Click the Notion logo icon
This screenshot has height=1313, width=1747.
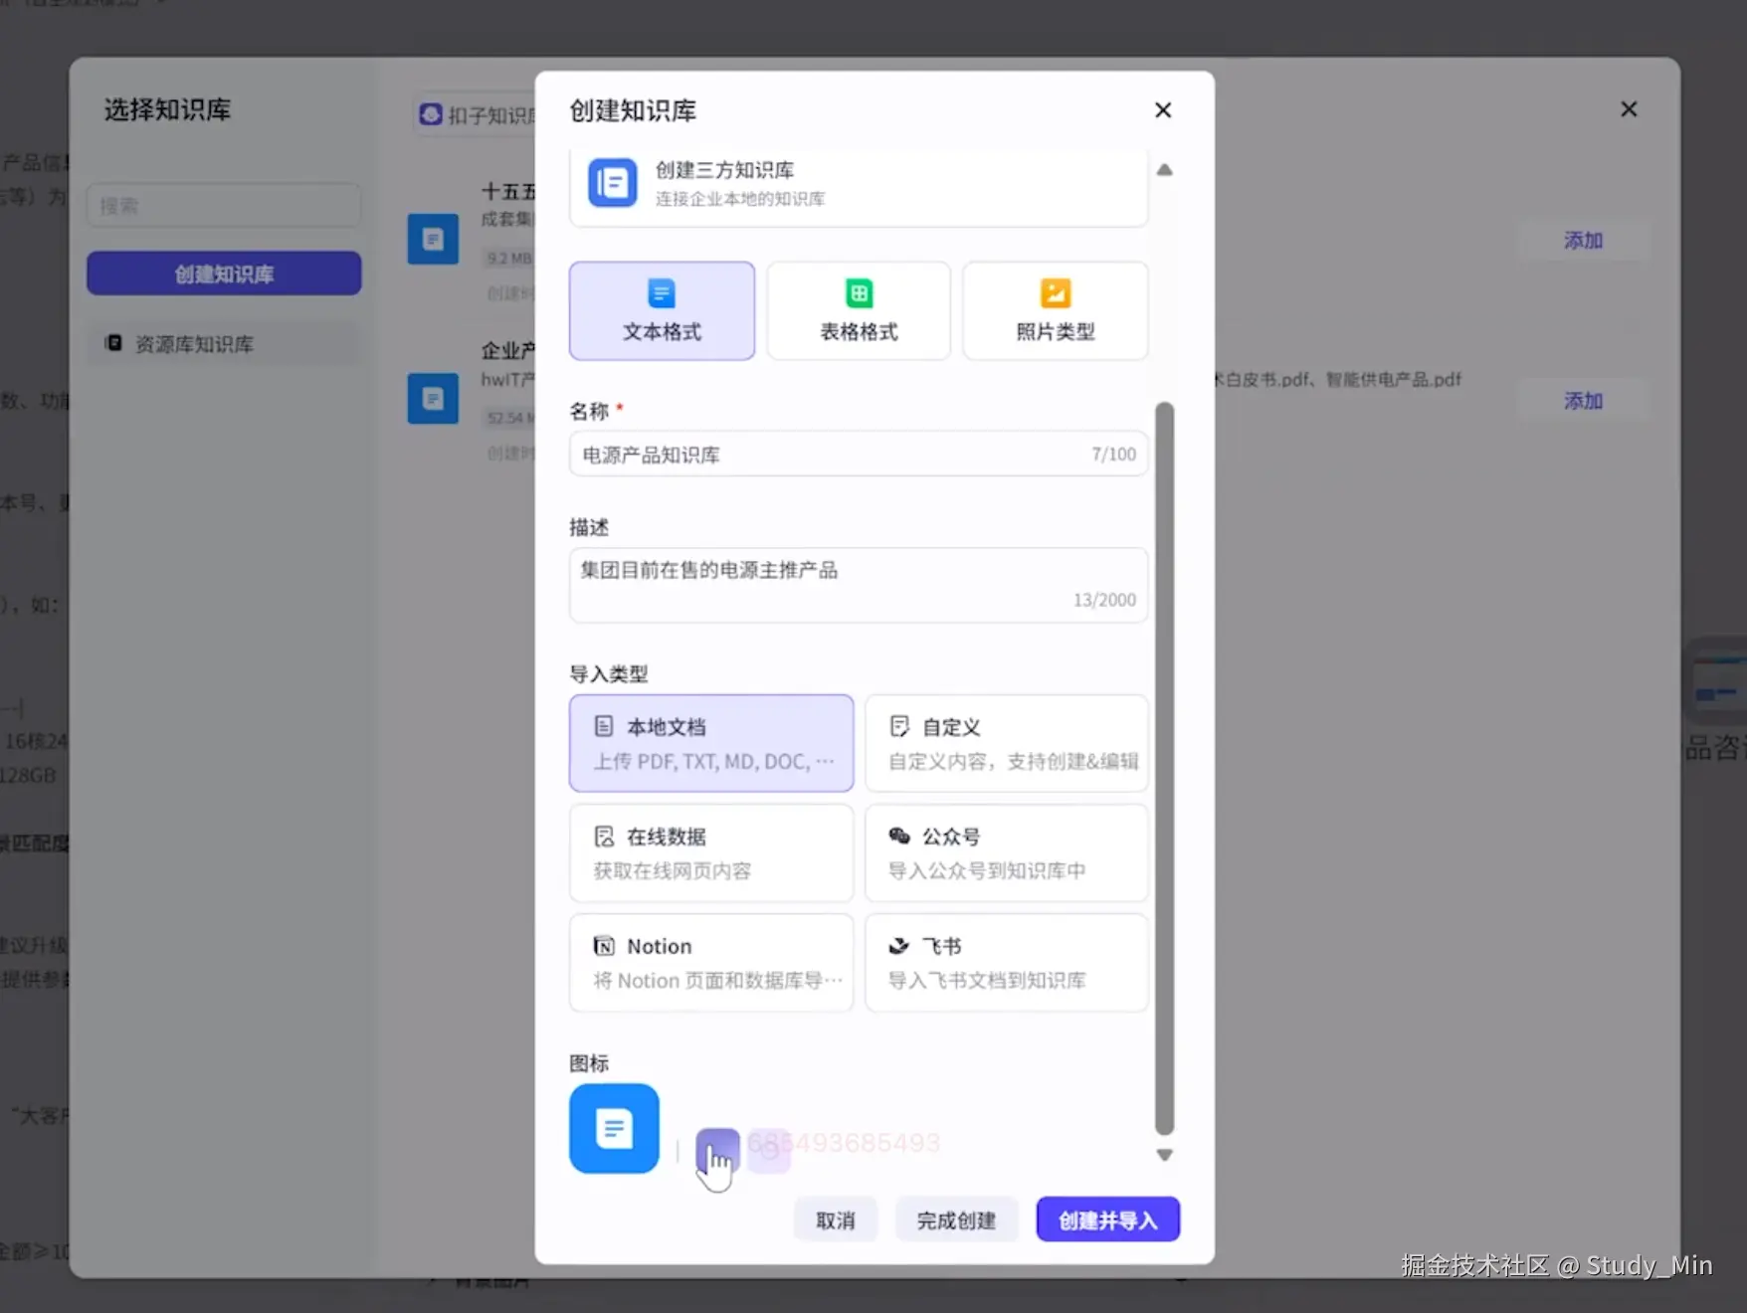(x=604, y=945)
